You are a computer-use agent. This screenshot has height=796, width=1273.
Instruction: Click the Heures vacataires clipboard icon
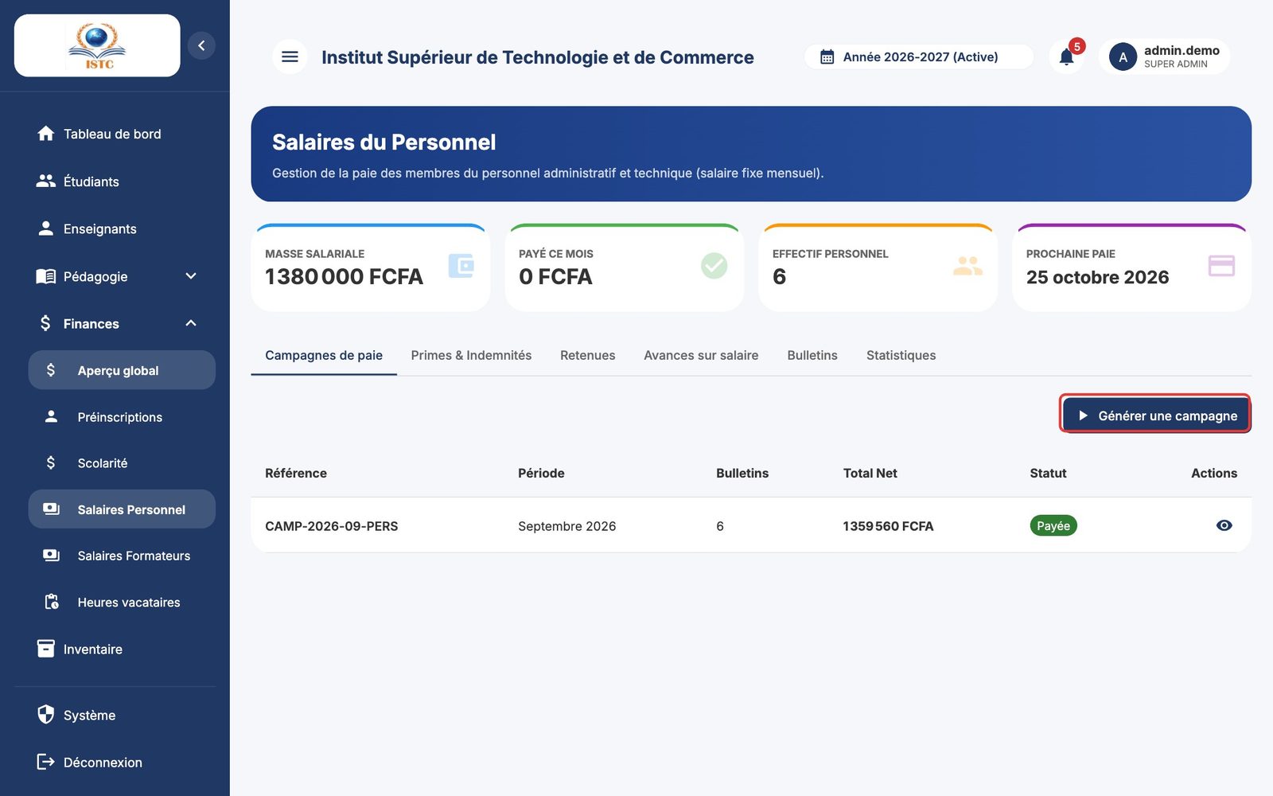[52, 602]
